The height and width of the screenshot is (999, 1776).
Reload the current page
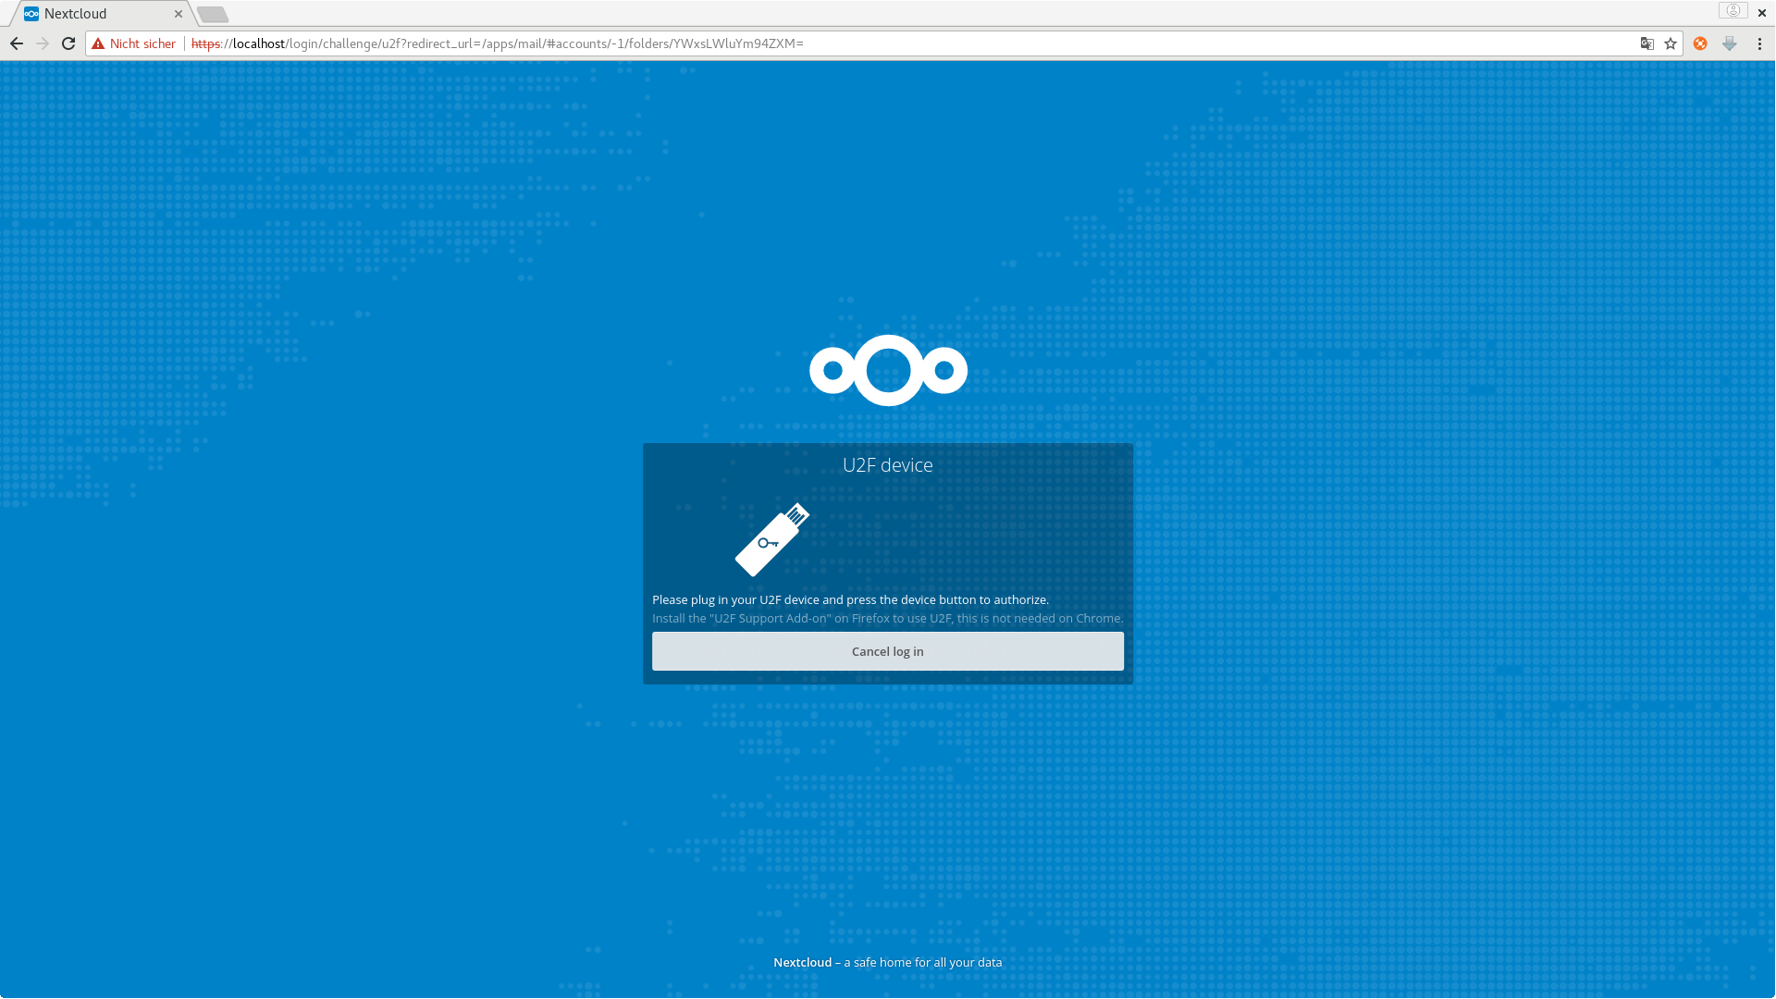pyautogui.click(x=68, y=43)
